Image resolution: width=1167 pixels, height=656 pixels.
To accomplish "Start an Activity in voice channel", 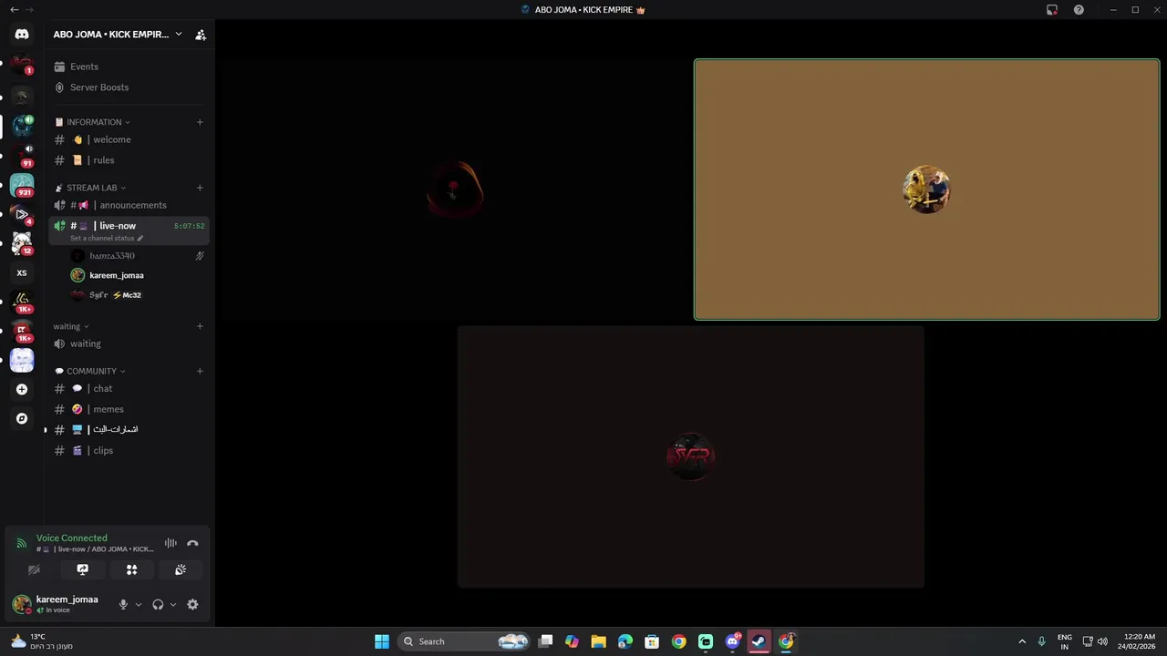I will 131,569.
